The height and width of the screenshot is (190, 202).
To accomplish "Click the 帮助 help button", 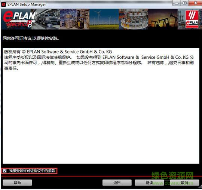I will 17,183.
